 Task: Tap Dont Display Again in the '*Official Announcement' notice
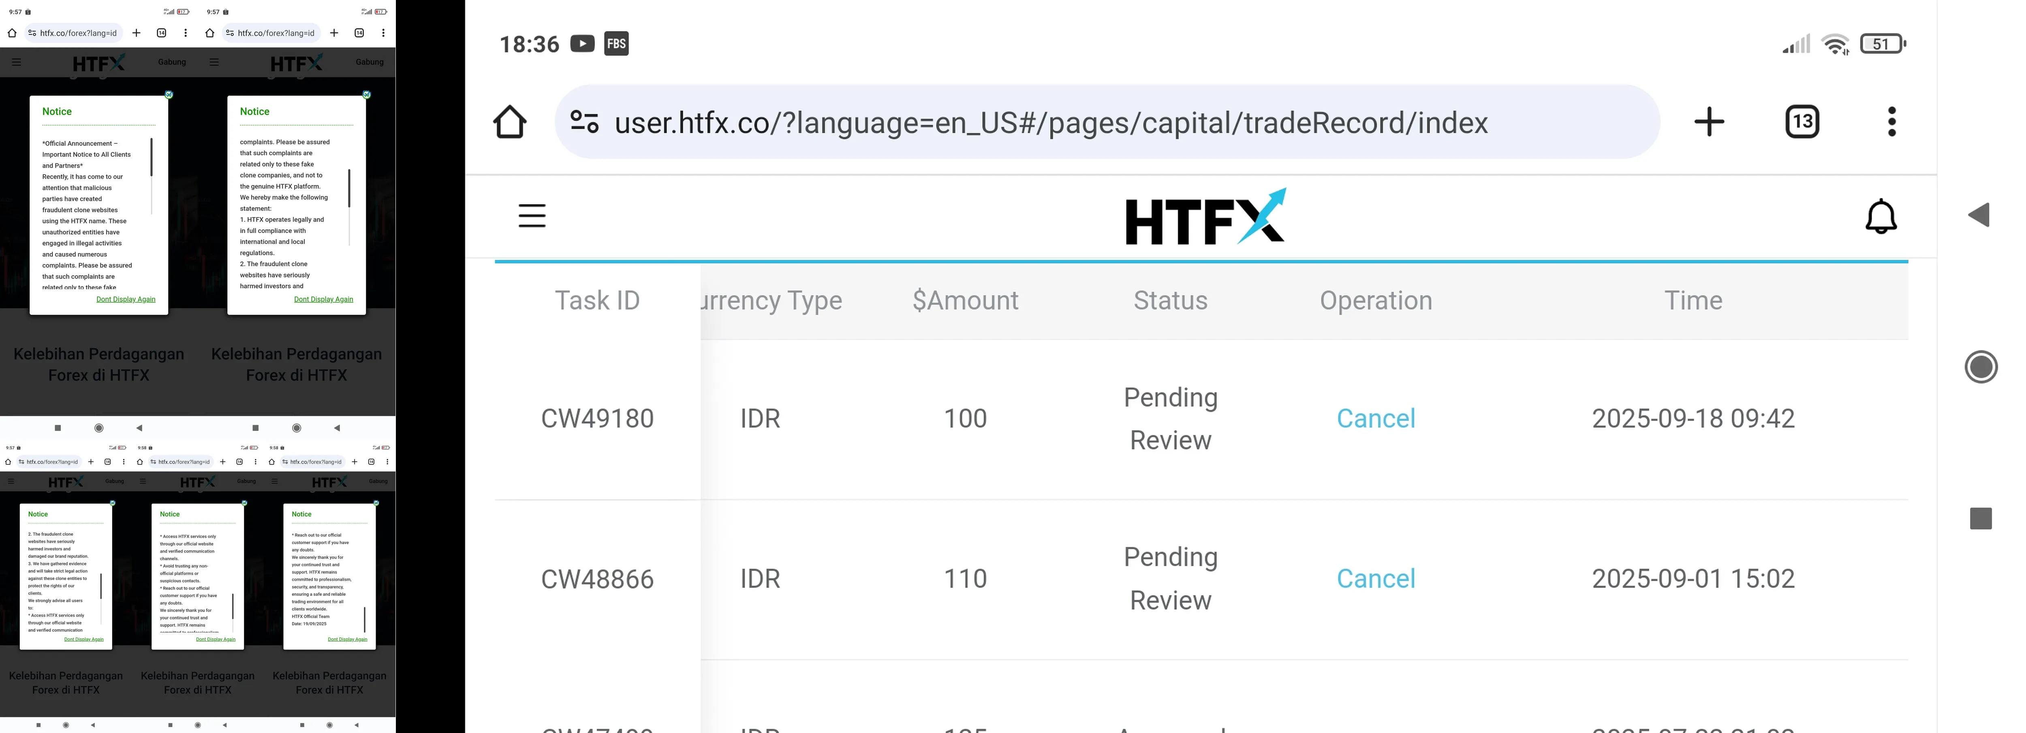[126, 299]
